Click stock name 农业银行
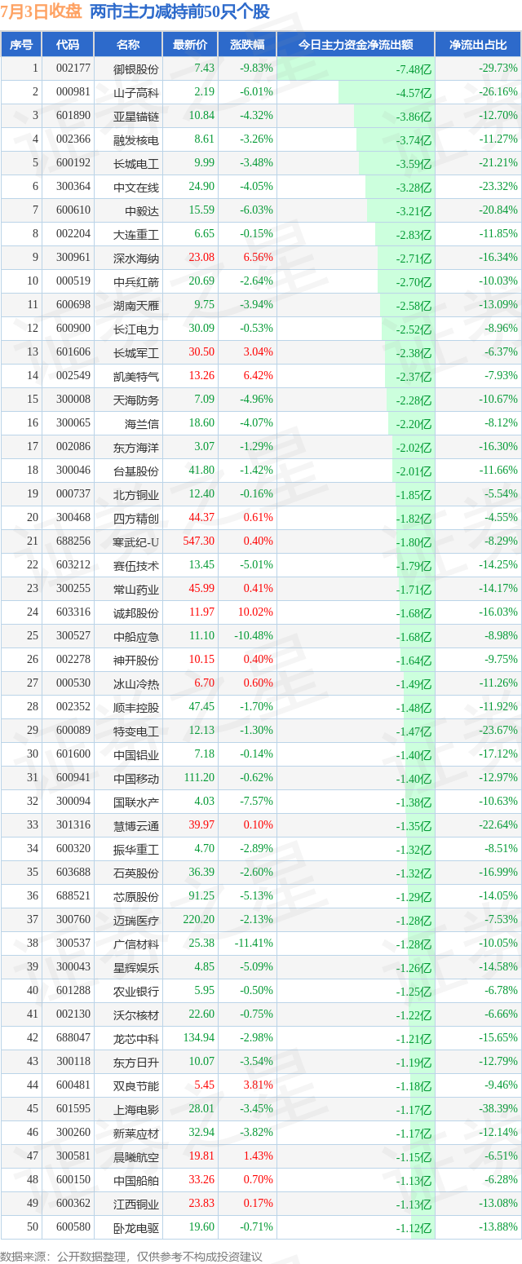The width and height of the screenshot is (522, 1264). click(x=136, y=991)
